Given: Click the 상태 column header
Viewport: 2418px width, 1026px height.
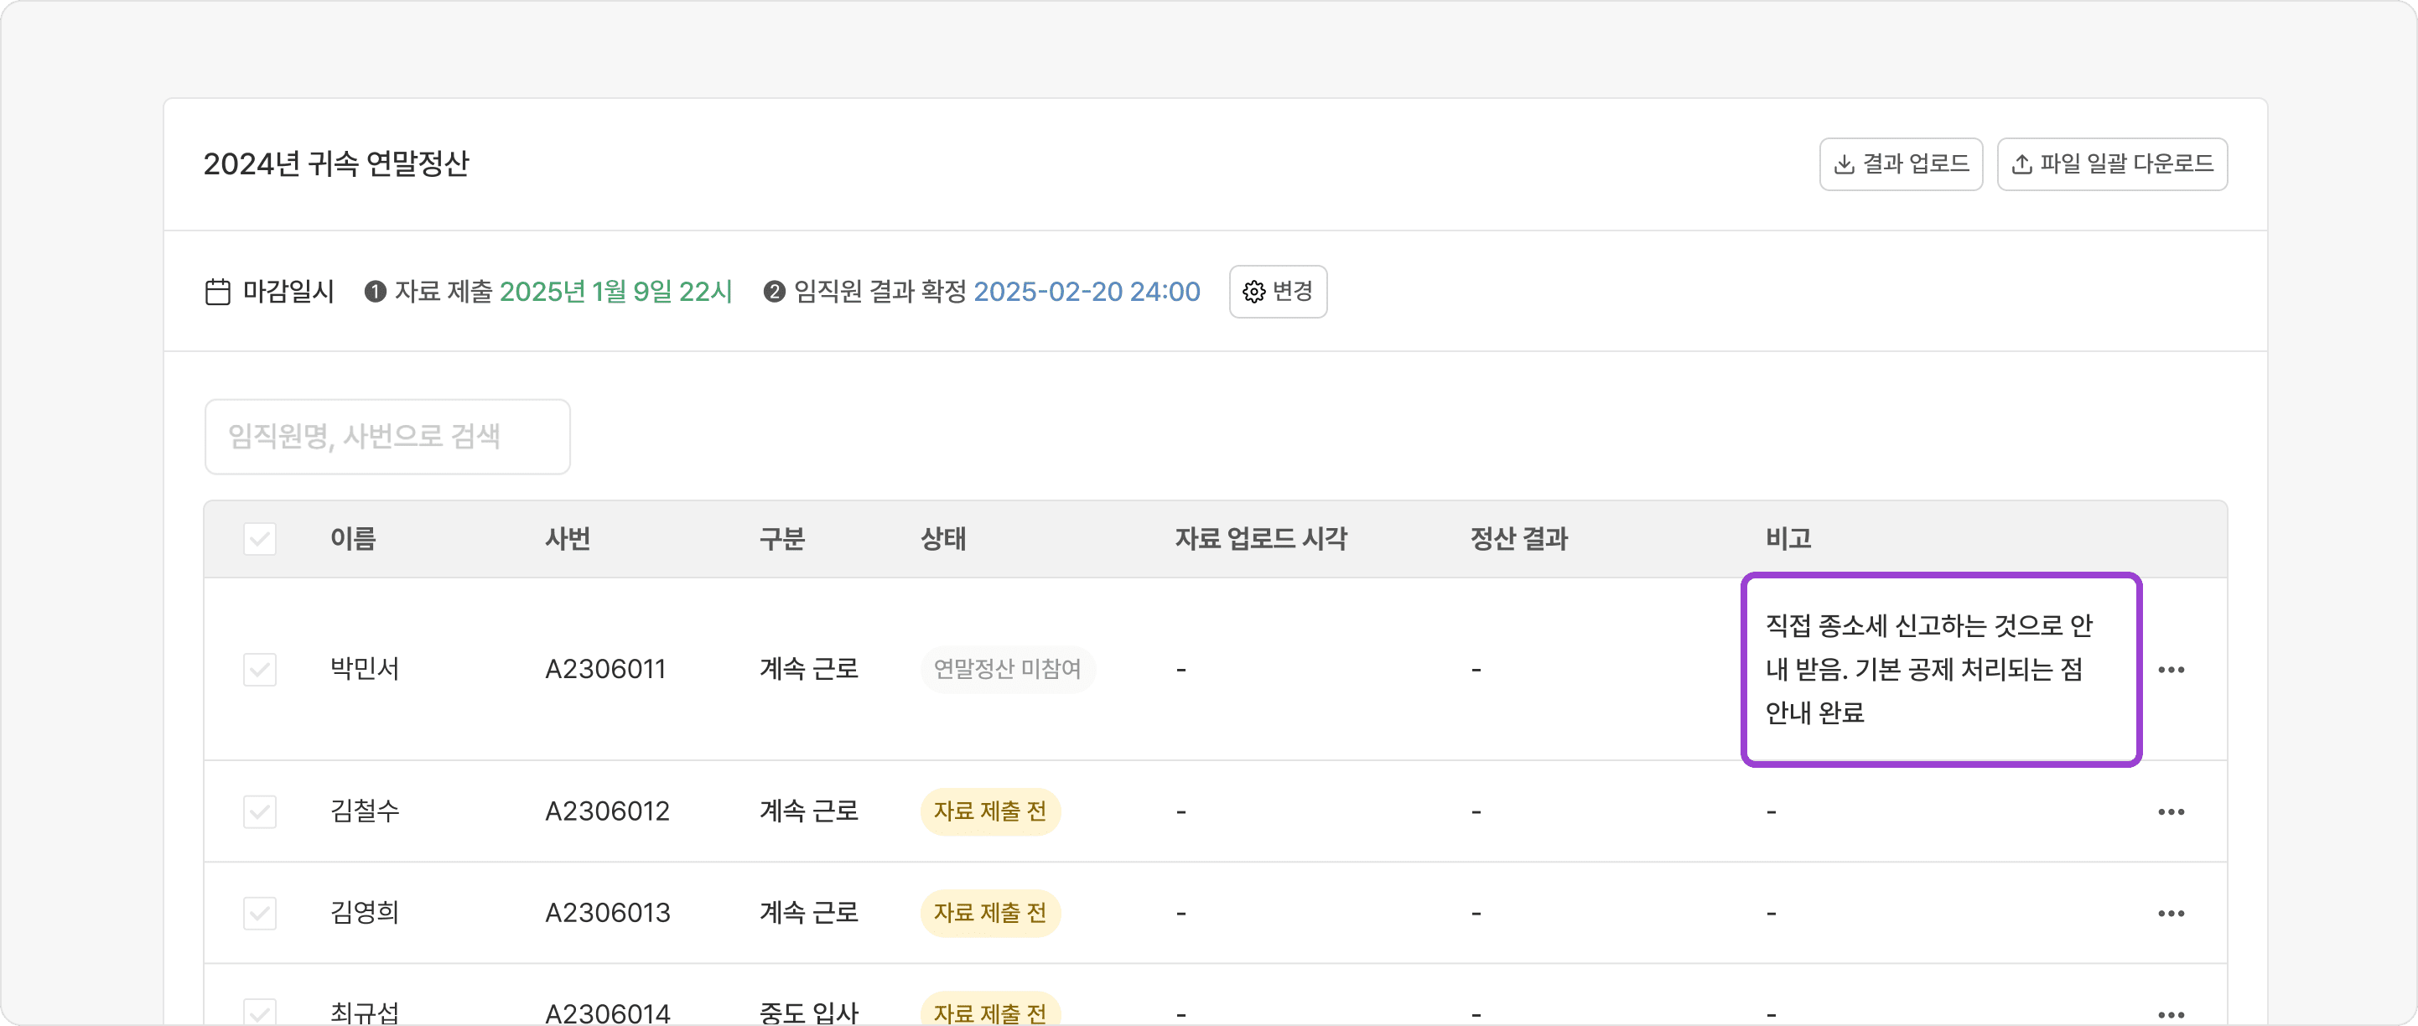Looking at the screenshot, I should (942, 539).
